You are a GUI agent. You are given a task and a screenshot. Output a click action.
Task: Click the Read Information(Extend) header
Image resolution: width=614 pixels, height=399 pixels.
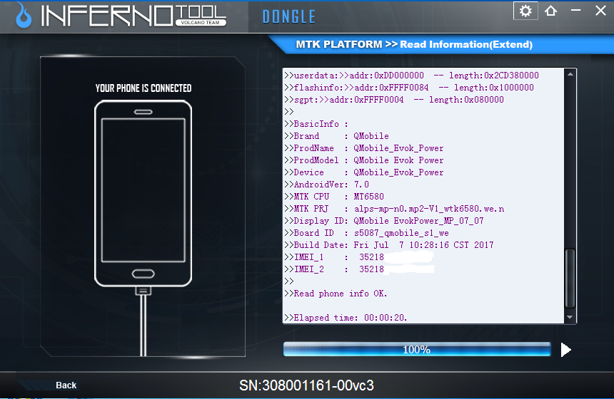point(466,45)
